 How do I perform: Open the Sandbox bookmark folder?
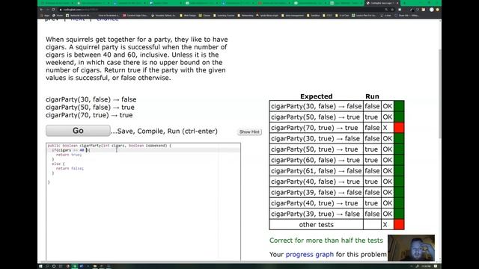(x=314, y=15)
